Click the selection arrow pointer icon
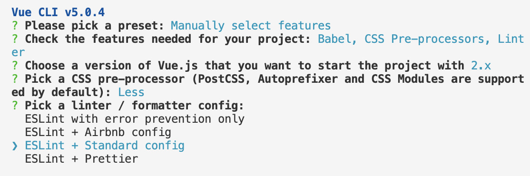The height and width of the screenshot is (176, 530). click(15, 146)
